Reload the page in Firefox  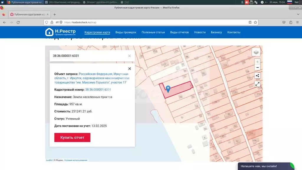(x=18, y=22)
